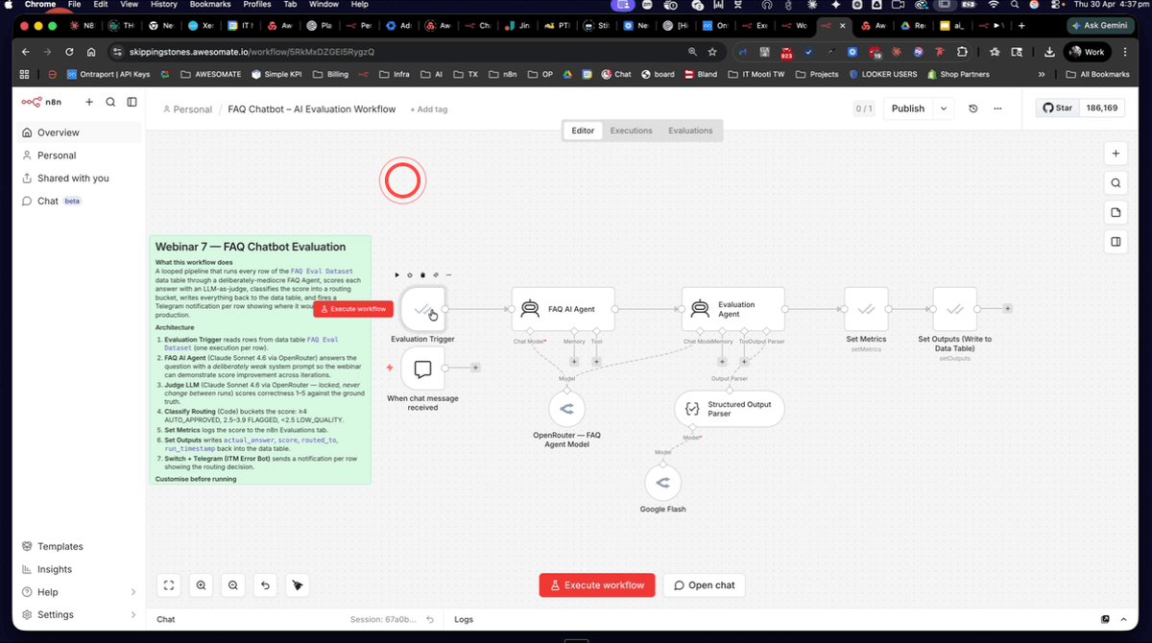Screen dimensions: 1152x643
Task: Zoom in on the canvas
Action: pyautogui.click(x=201, y=584)
